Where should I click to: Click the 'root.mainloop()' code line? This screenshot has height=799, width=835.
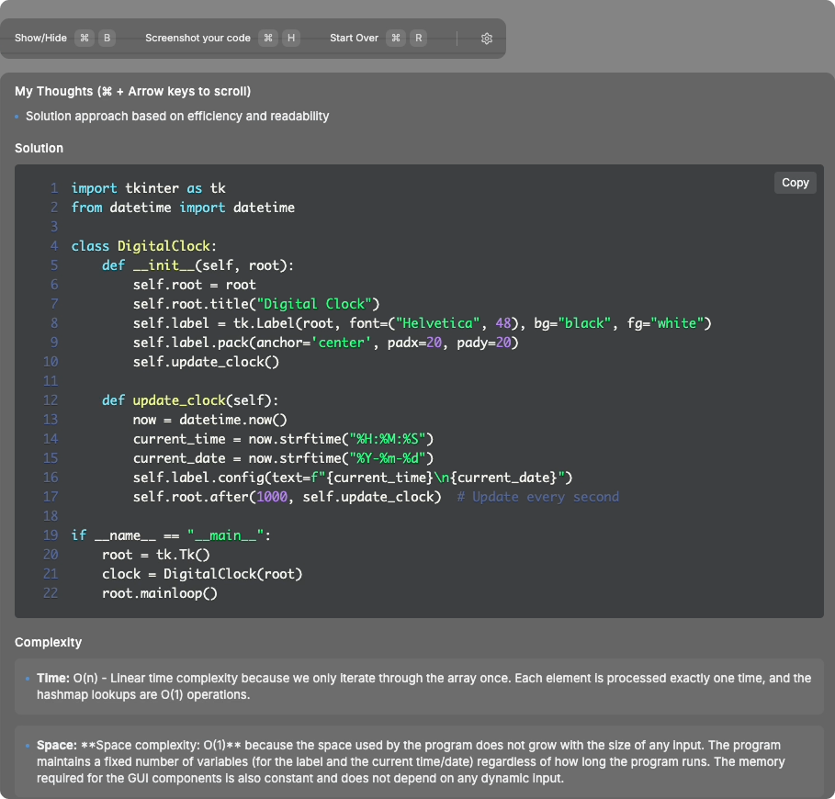(x=160, y=593)
